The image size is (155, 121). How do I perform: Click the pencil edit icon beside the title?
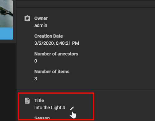[x=72, y=108]
